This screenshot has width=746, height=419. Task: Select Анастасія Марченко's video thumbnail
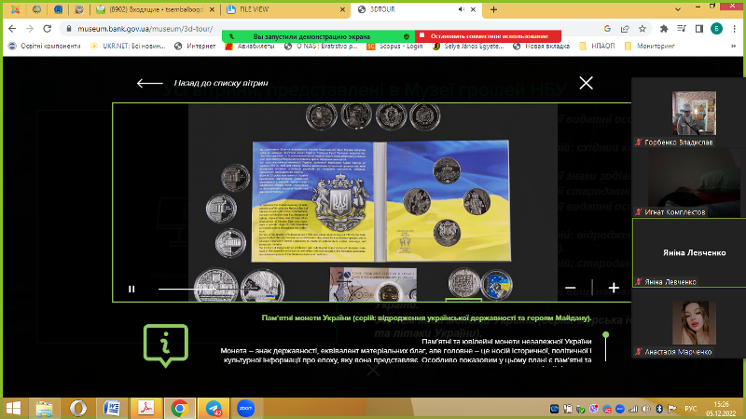tap(694, 322)
